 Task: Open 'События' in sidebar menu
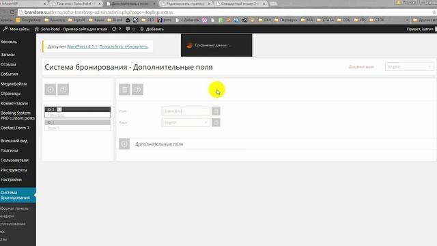tap(9, 74)
